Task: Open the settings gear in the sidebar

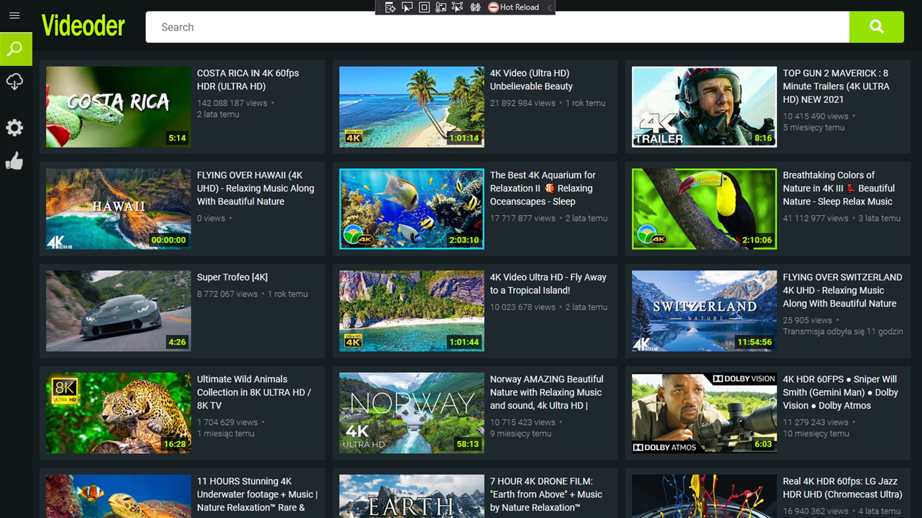Action: tap(14, 128)
